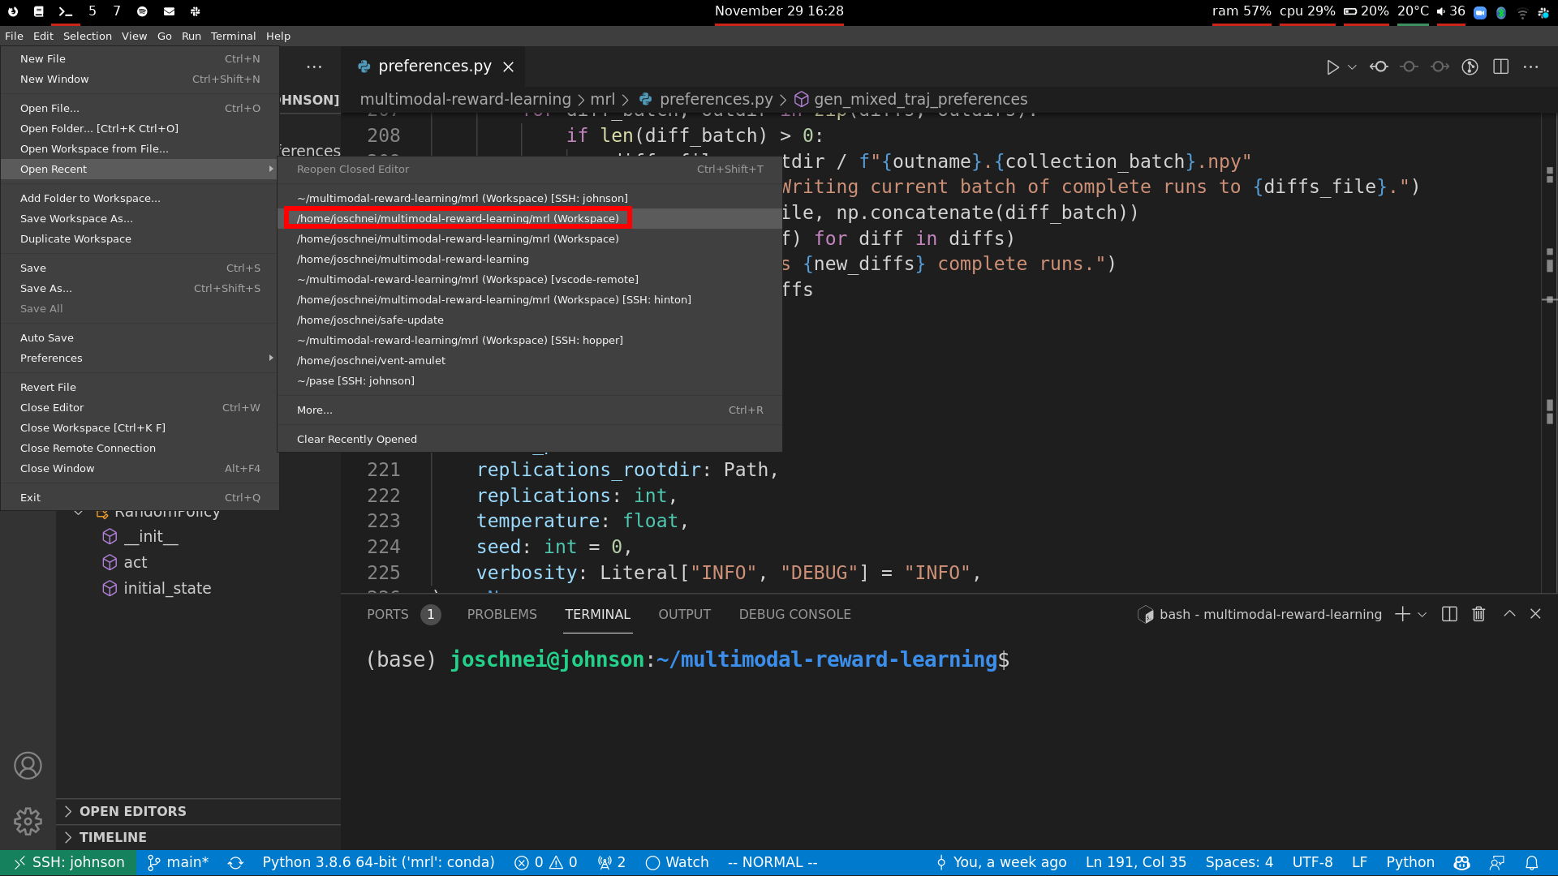Toggle Watch in the status bar
The image size is (1558, 876).
coord(677,863)
